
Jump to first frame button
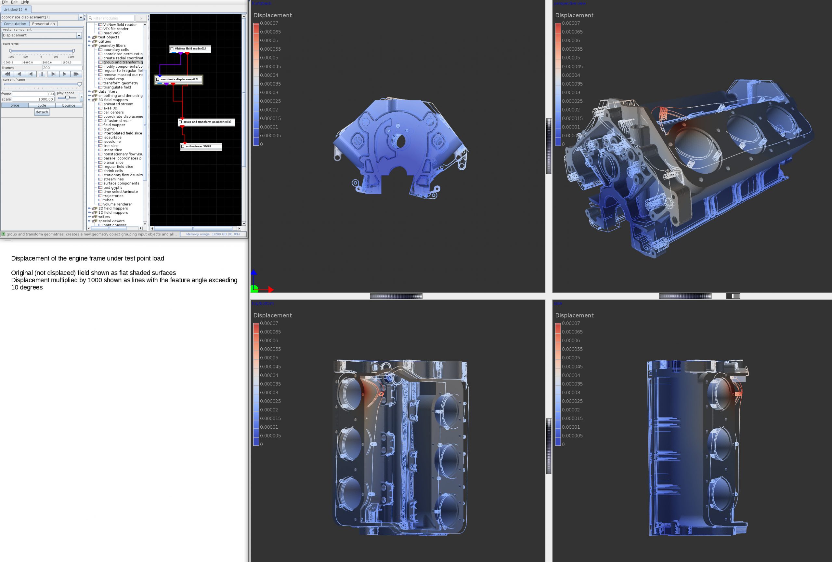click(31, 74)
